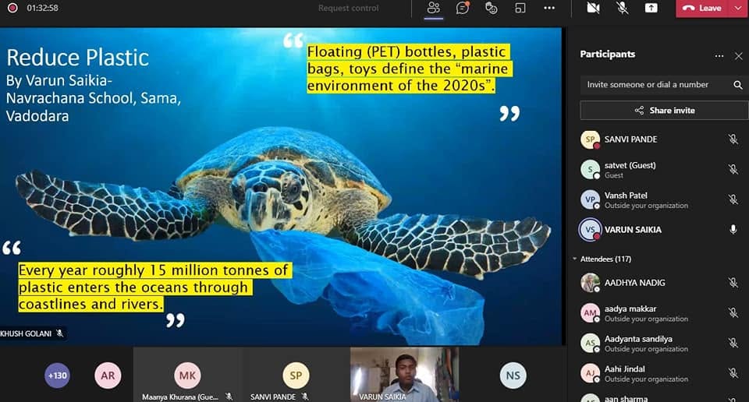749x402 pixels.
Task: Open More actions ellipsis in toolbar
Action: [549, 8]
